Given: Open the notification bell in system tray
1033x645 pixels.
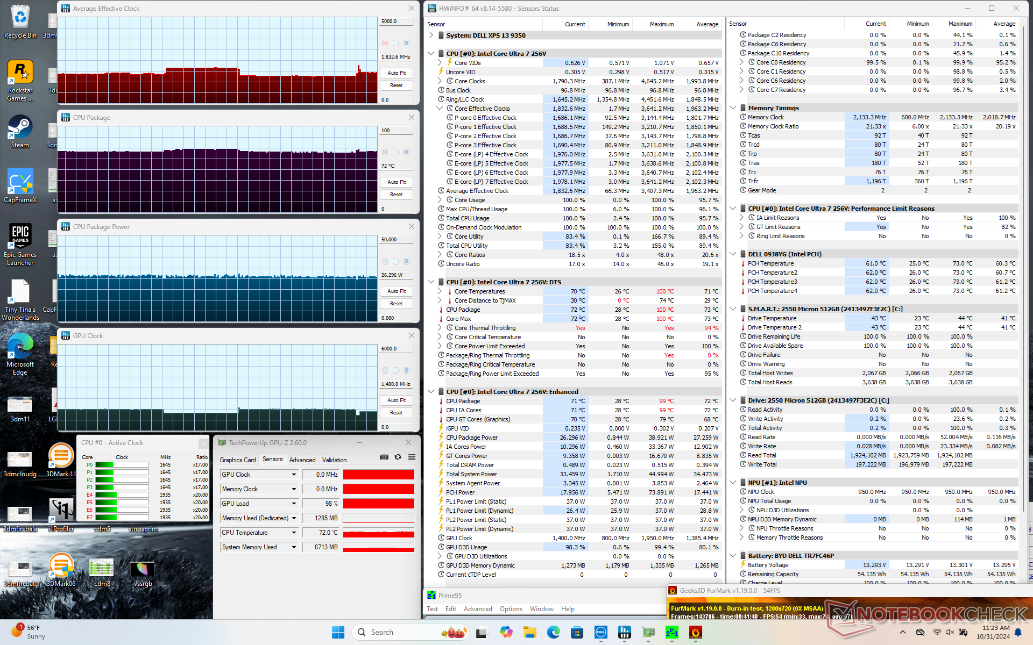Looking at the screenshot, I should pyautogui.click(x=1018, y=632).
